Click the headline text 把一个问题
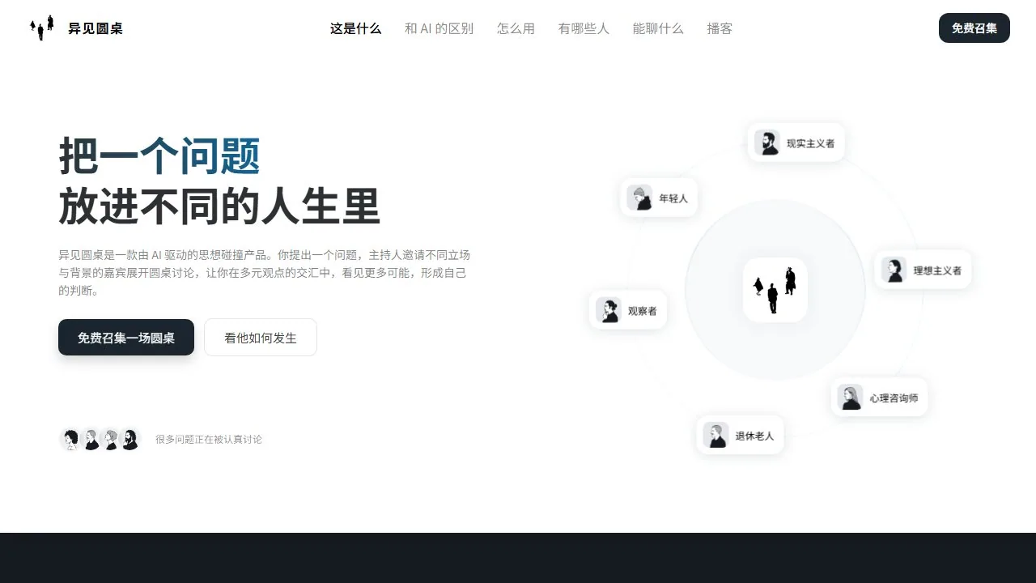 click(x=159, y=155)
